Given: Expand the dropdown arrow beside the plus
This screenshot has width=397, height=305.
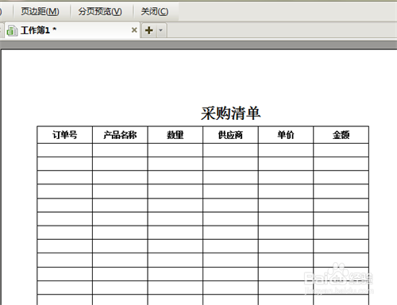Looking at the screenshot, I should tap(160, 30).
